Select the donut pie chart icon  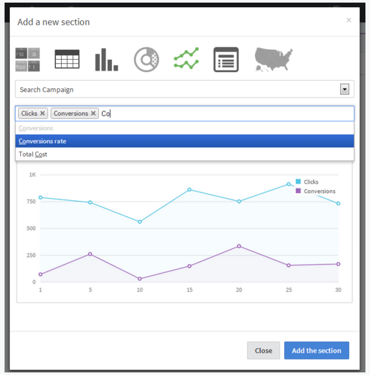(146, 60)
